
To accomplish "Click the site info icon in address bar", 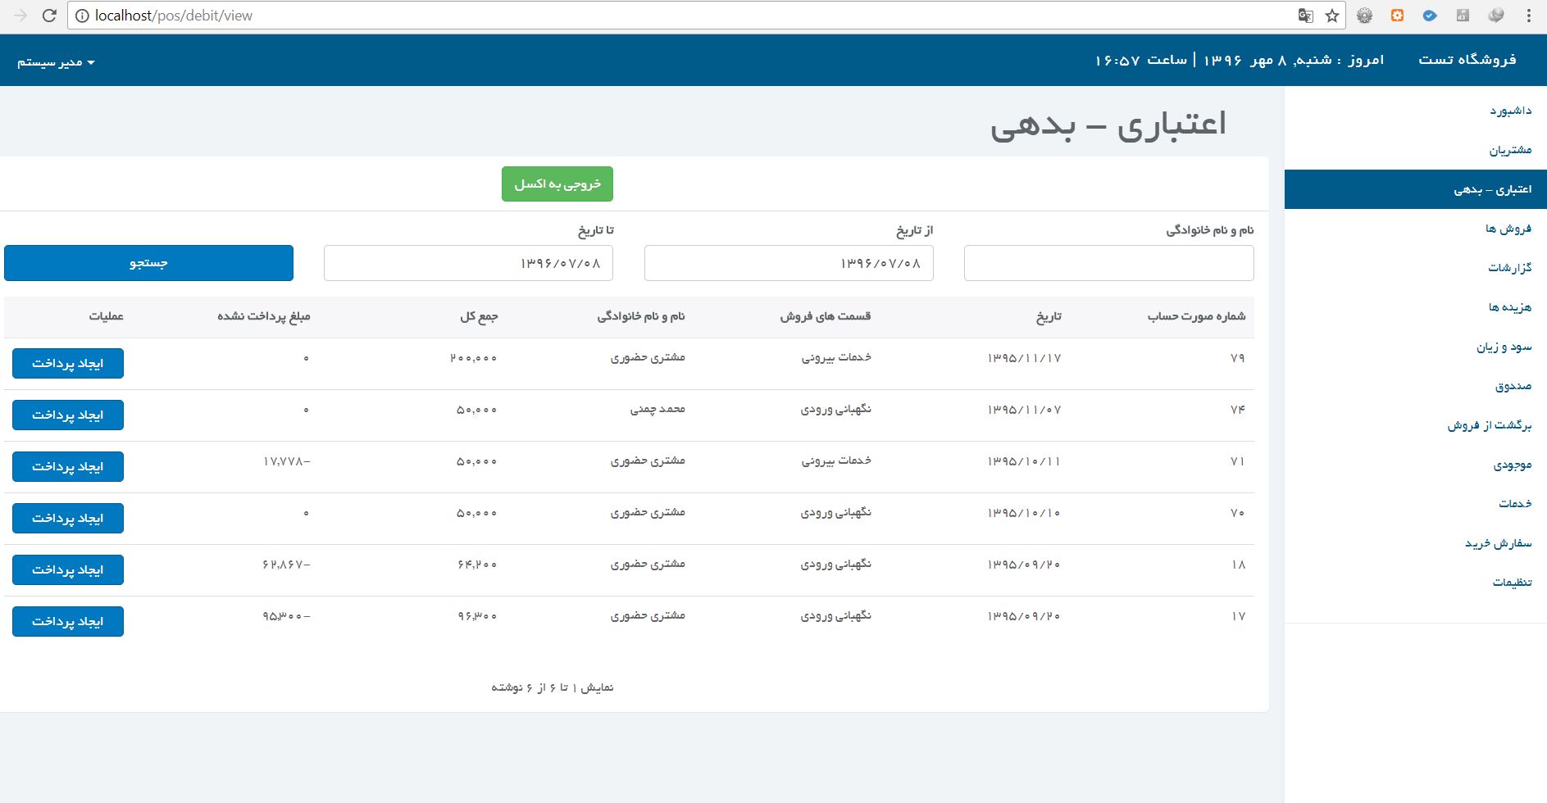I will [x=81, y=16].
